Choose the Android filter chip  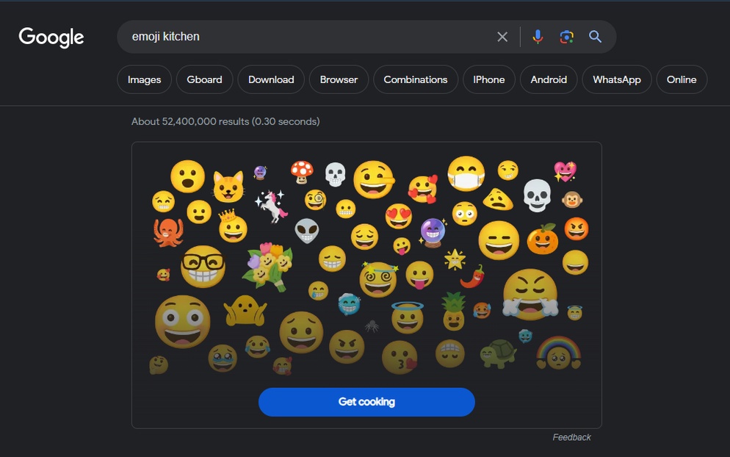click(x=549, y=79)
